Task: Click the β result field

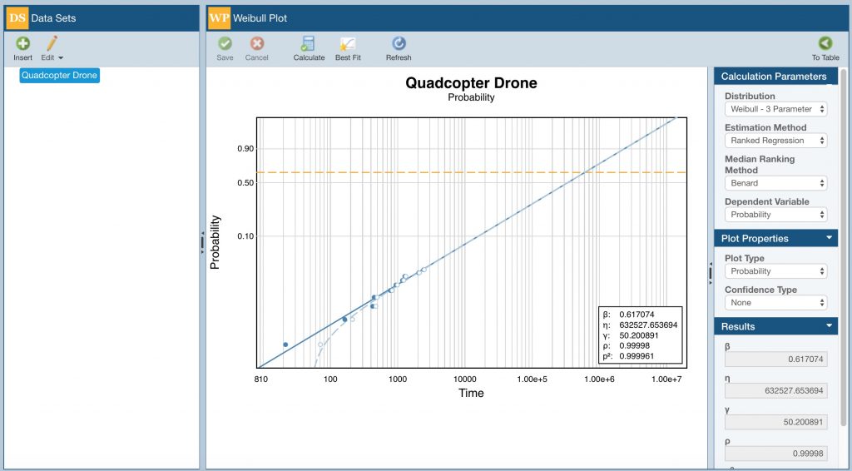Action: click(776, 359)
